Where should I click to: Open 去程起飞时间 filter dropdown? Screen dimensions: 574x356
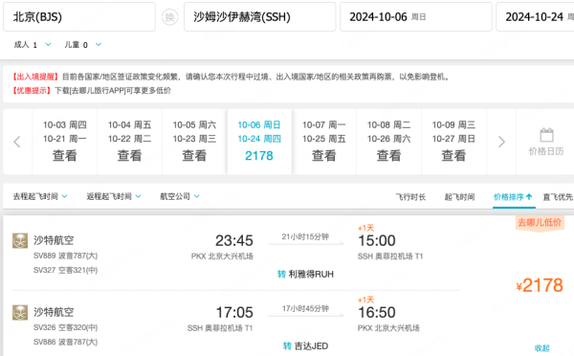pyautogui.click(x=40, y=197)
